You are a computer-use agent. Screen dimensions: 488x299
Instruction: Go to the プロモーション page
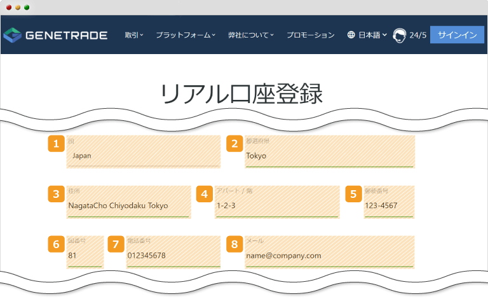(x=310, y=35)
